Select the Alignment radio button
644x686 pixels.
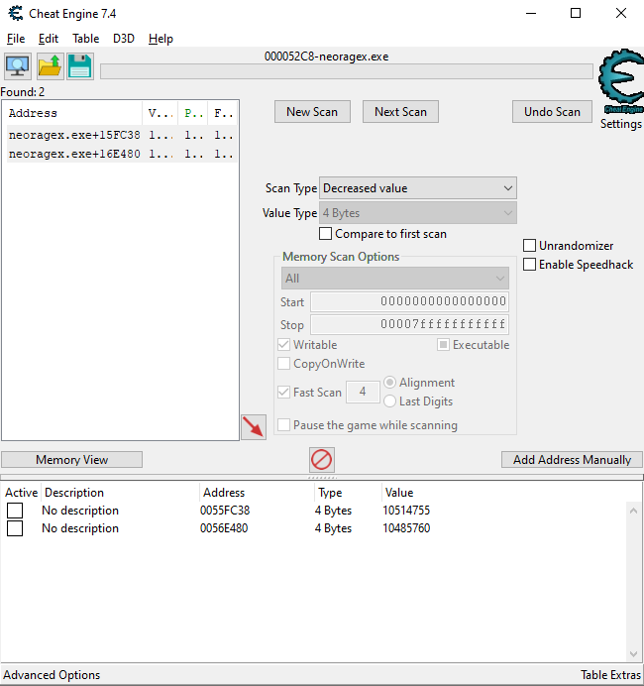(x=389, y=383)
